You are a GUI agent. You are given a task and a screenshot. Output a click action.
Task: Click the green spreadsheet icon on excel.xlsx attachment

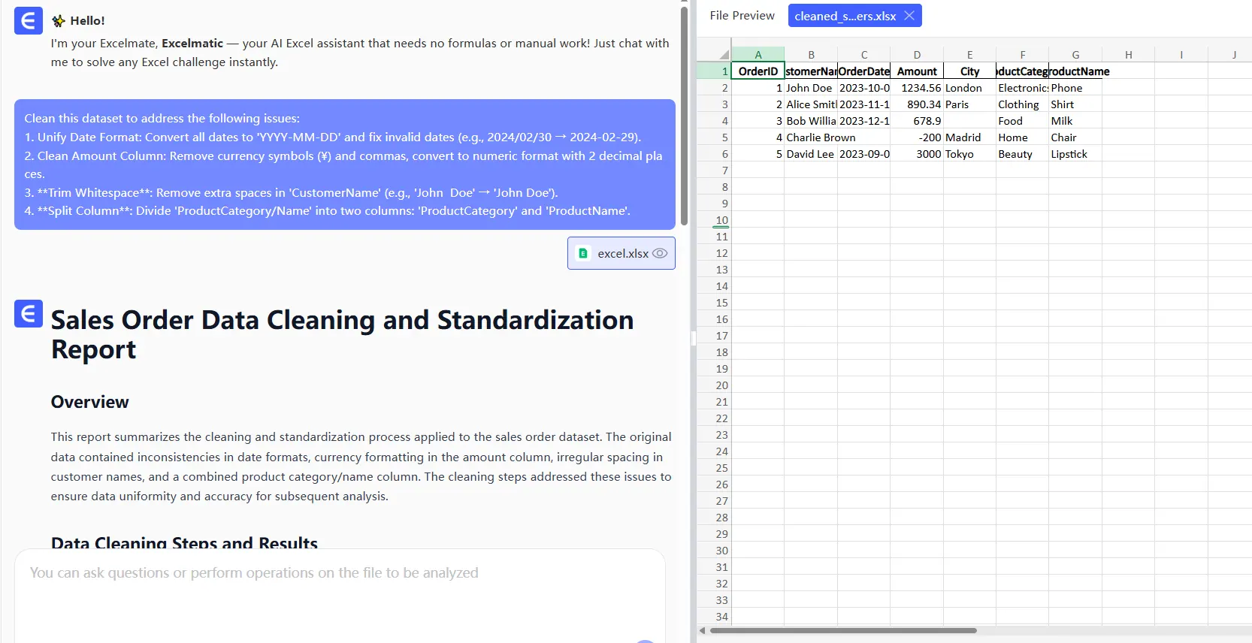(x=583, y=253)
